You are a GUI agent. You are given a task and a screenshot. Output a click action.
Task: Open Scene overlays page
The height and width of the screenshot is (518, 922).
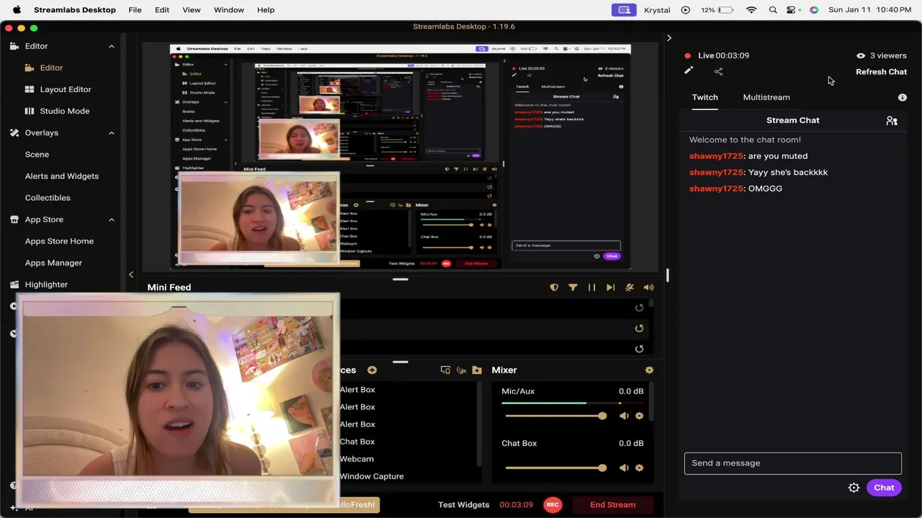37,154
